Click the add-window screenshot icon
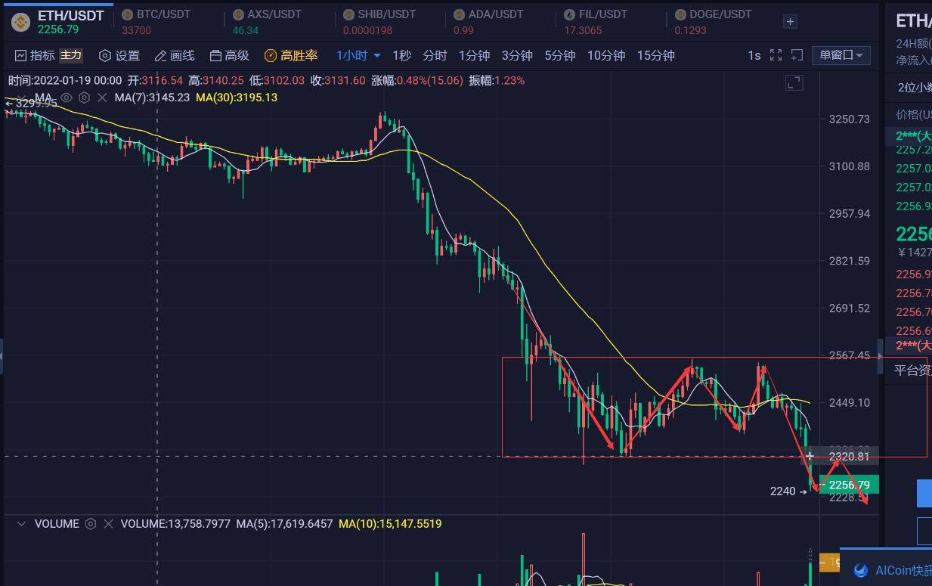Screen dimensions: 932x586 point(797,55)
